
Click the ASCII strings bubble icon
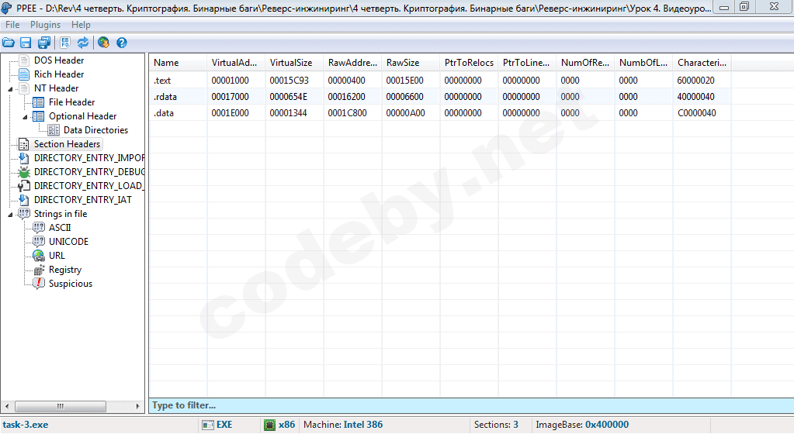39,228
